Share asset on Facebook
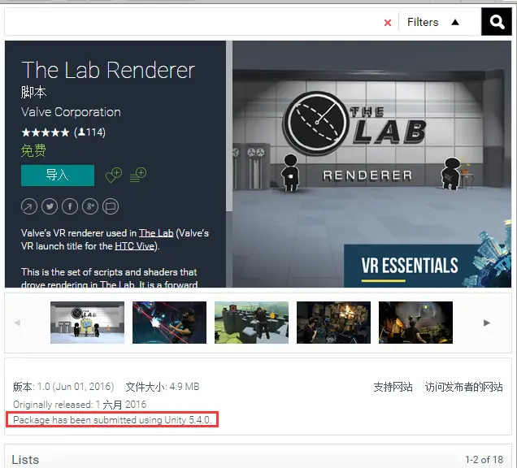 70,206
